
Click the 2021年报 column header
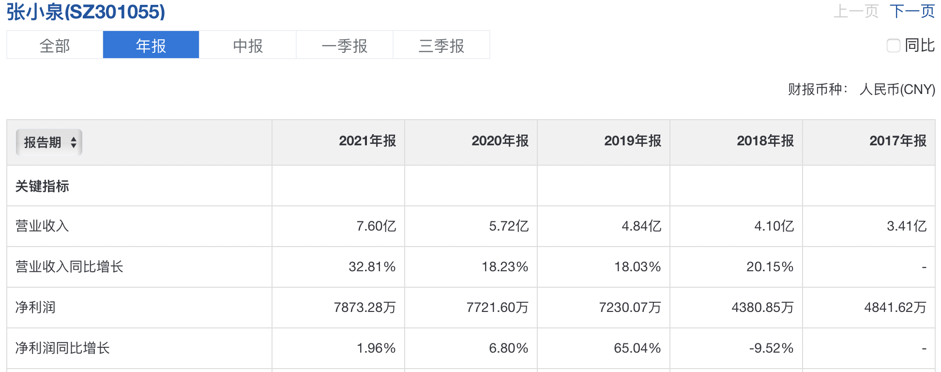tap(367, 141)
